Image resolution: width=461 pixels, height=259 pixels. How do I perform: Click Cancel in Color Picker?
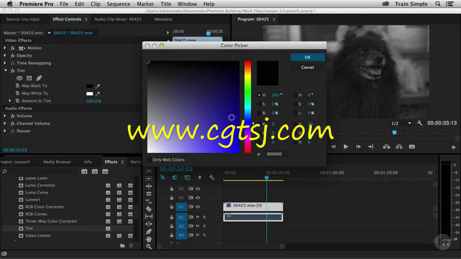coord(308,67)
